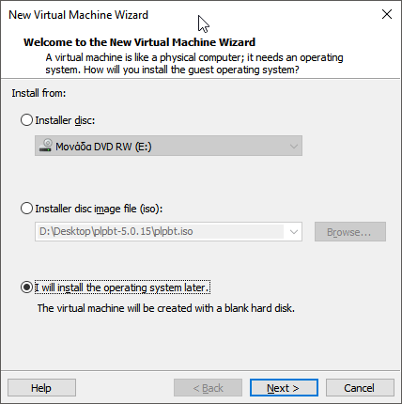The width and height of the screenshot is (402, 404).
Task: Click the DVD drive icon in the drive selector
Action: pyautogui.click(x=46, y=146)
